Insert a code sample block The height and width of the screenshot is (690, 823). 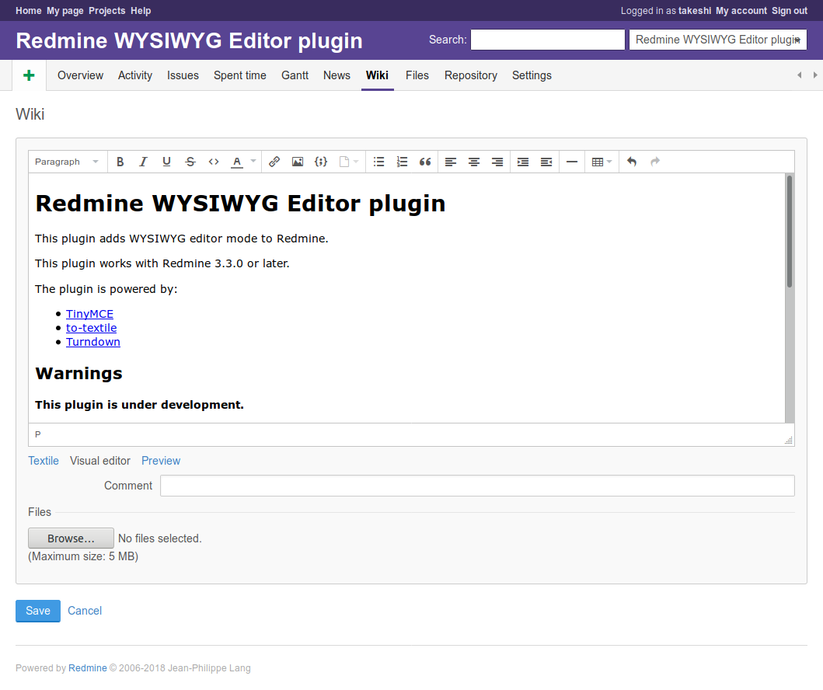321,162
